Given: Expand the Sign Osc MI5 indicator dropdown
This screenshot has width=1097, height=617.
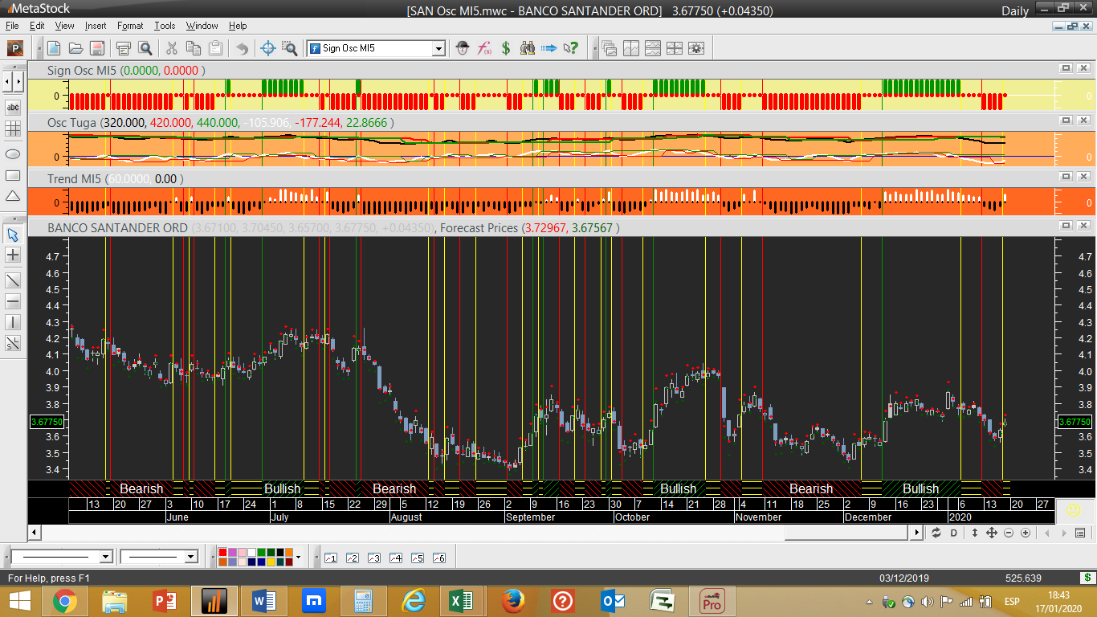Looking at the screenshot, I should click(438, 48).
